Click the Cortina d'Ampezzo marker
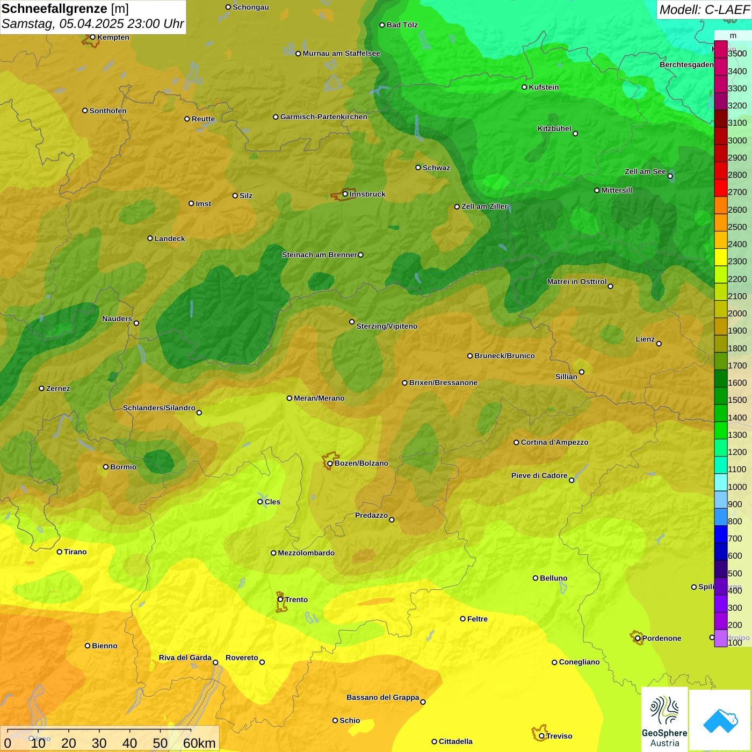 [x=517, y=443]
